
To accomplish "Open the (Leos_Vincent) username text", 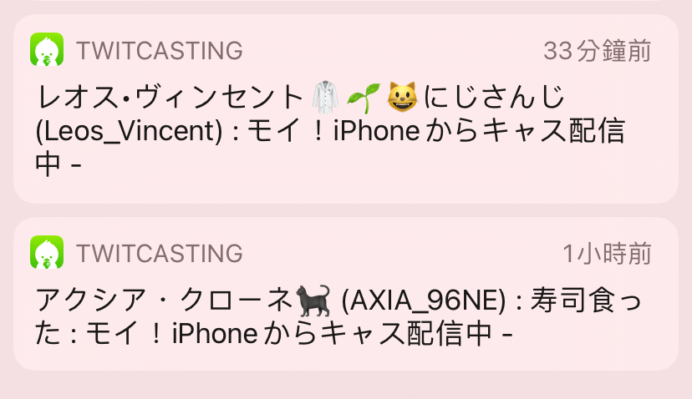I will click(129, 131).
